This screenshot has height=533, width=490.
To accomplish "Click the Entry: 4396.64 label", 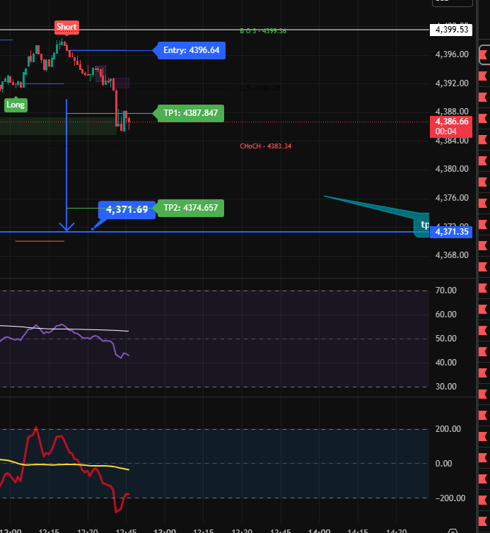I will coord(191,50).
